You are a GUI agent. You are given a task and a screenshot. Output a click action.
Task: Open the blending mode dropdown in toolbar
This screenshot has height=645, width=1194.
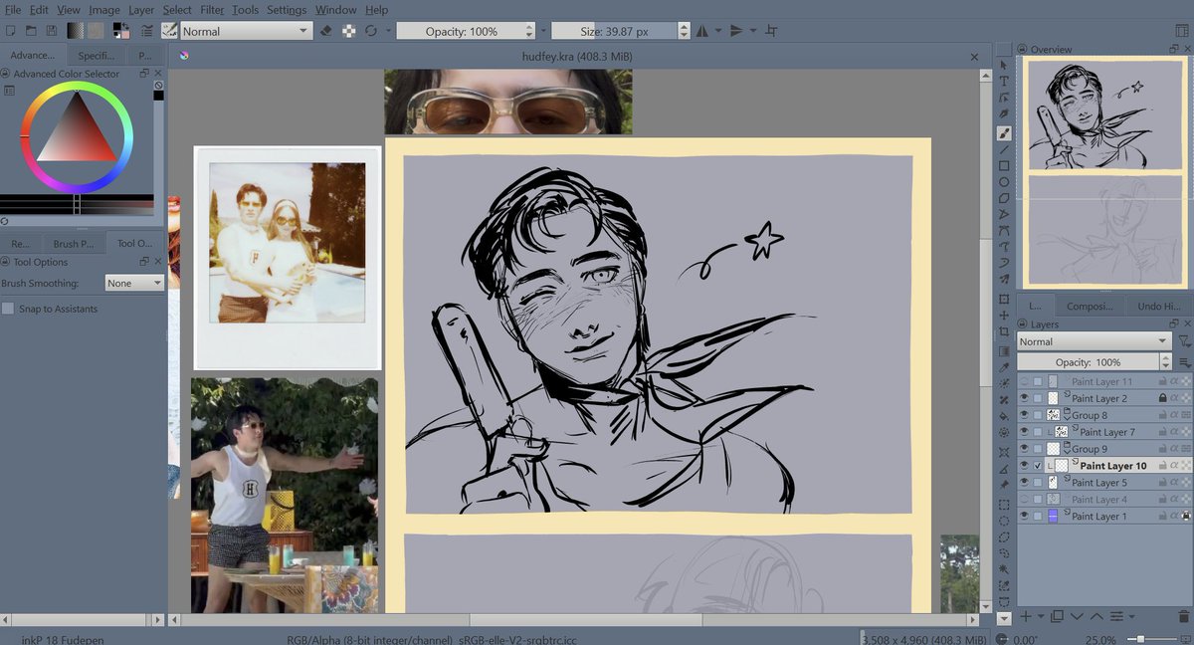247,31
